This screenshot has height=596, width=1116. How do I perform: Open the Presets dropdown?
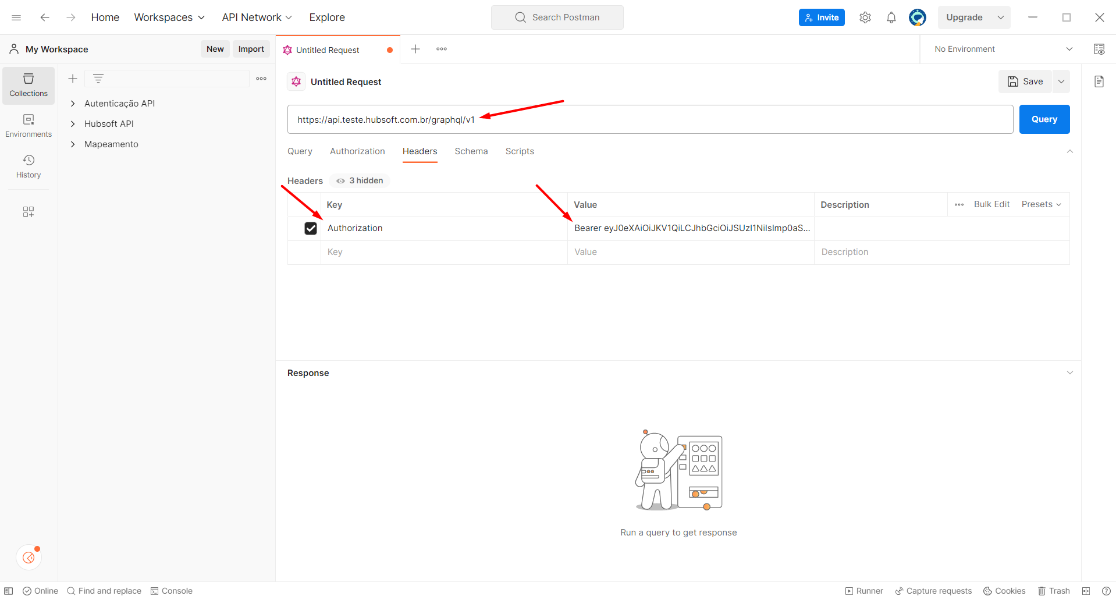pyautogui.click(x=1042, y=204)
